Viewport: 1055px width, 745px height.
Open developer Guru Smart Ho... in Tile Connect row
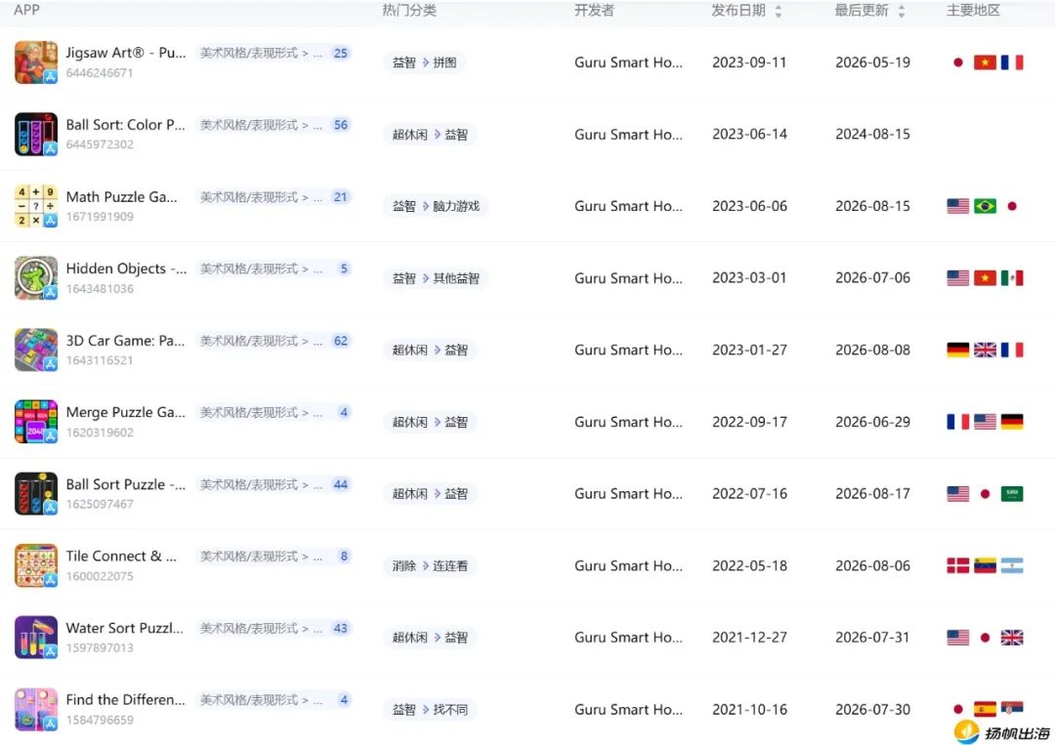[628, 566]
